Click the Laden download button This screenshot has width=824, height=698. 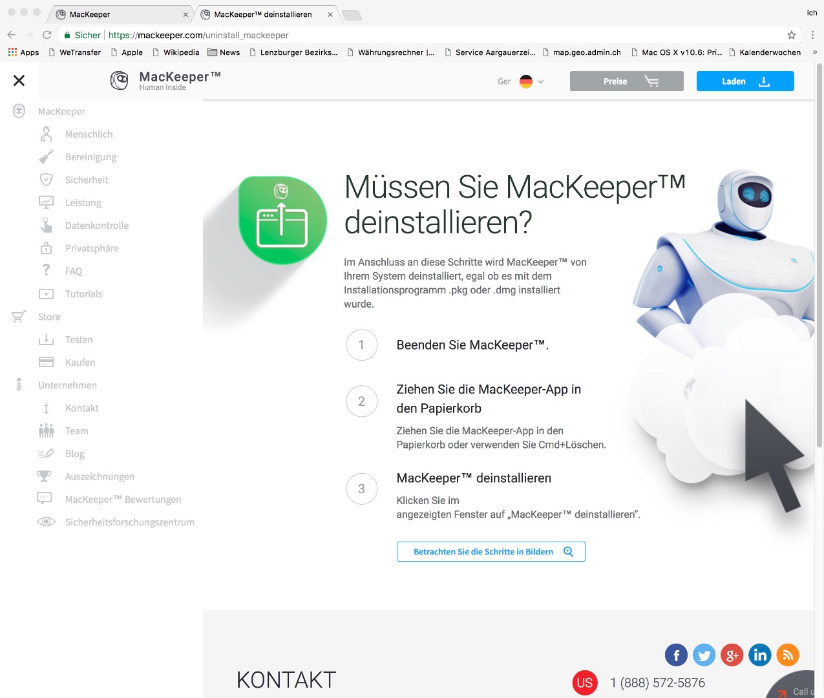tap(745, 81)
